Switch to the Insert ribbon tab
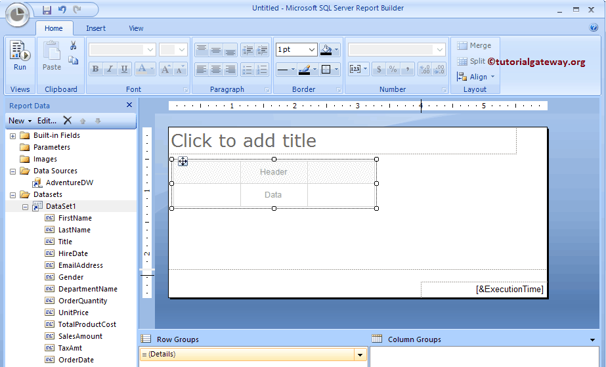The height and width of the screenshot is (367, 606). [96, 28]
